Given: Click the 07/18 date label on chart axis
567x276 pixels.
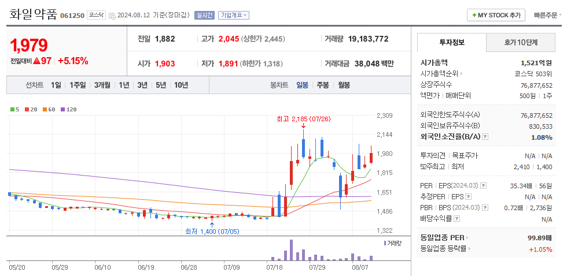Looking at the screenshot, I should point(273,268).
